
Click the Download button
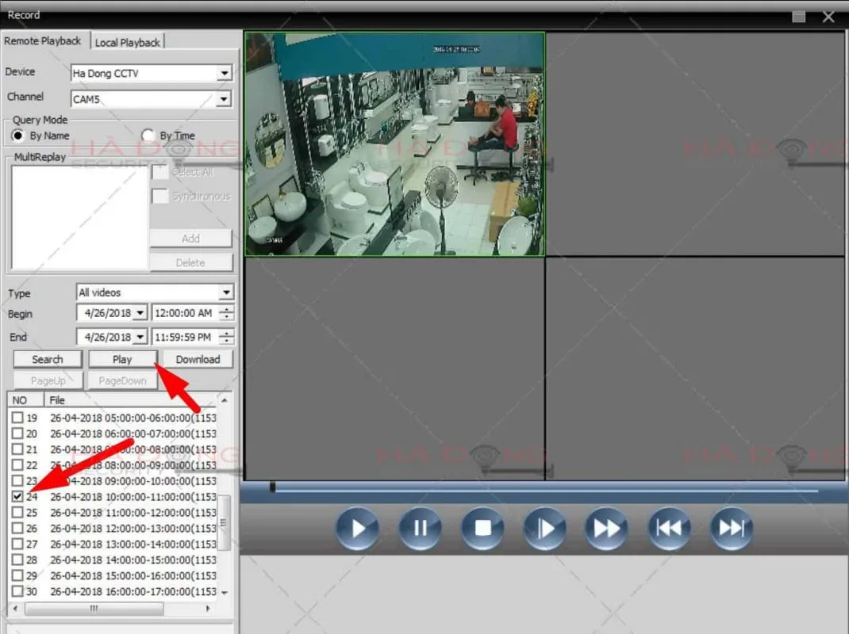198,359
